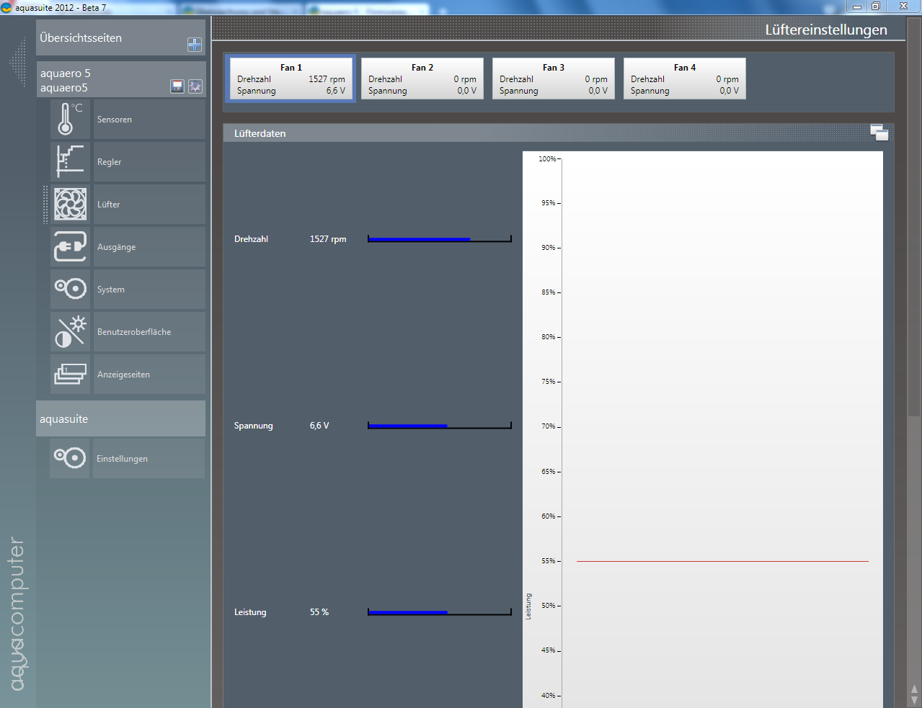Click the Einstellungen gears icon under aquasuite
Viewport: 922px width, 708px height.
click(x=70, y=458)
